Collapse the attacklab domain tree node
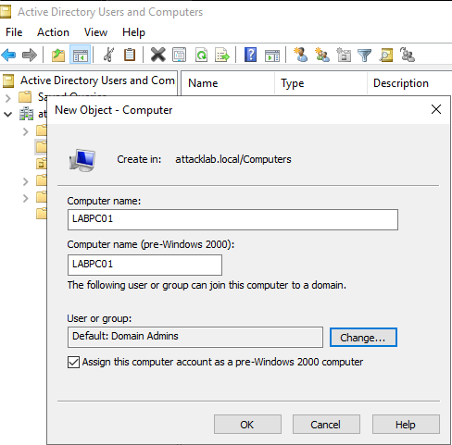The height and width of the screenshot is (445, 452). (x=8, y=115)
